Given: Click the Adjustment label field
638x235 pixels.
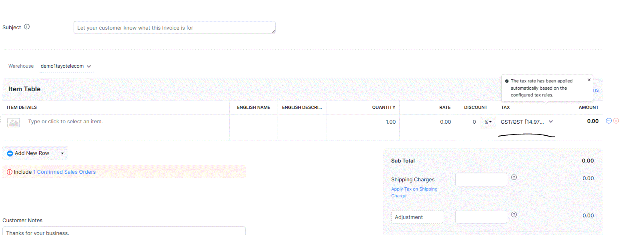Looking at the screenshot, I should (417, 217).
